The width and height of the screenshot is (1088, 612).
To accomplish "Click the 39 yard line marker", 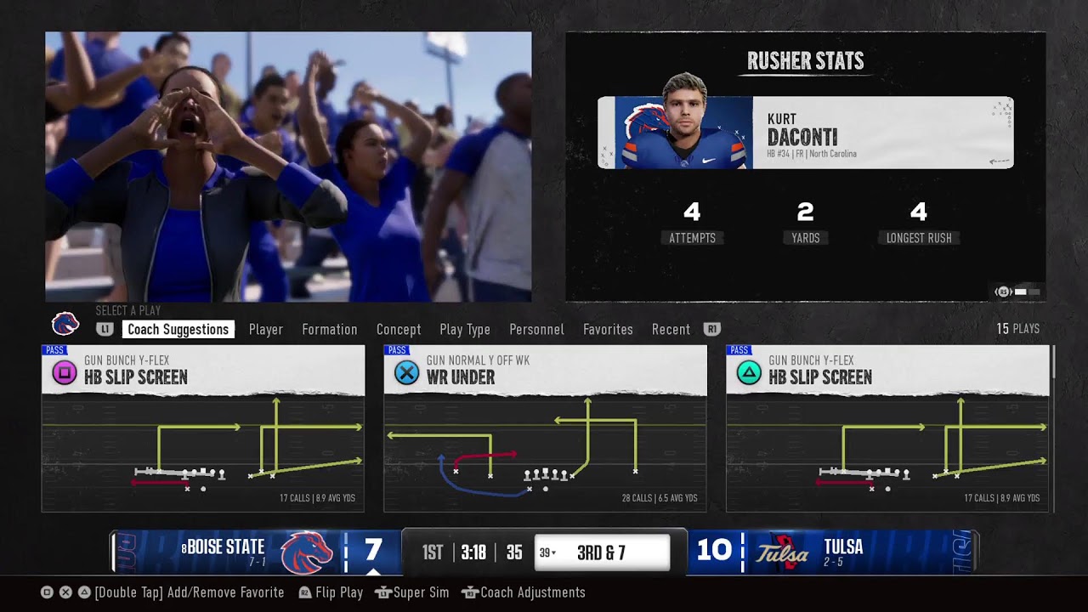I will click(547, 553).
